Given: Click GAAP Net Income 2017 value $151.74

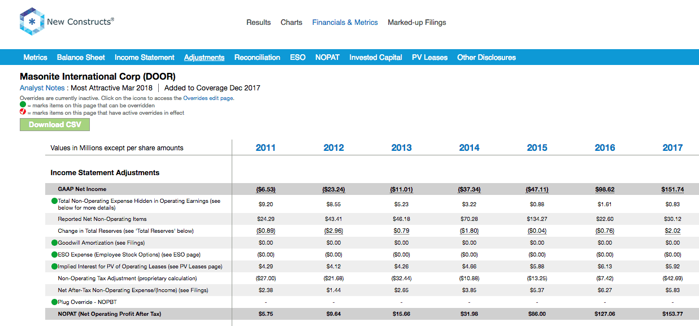Looking at the screenshot, I should coord(672,189).
